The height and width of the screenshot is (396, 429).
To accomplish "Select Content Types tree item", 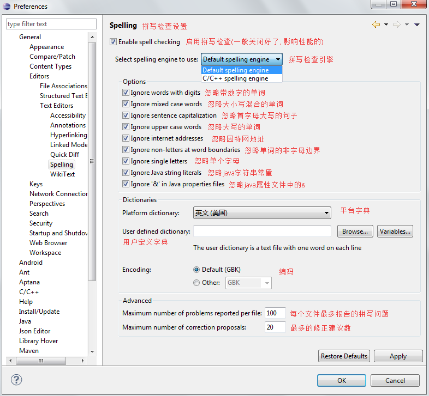I will pyautogui.click(x=50, y=66).
